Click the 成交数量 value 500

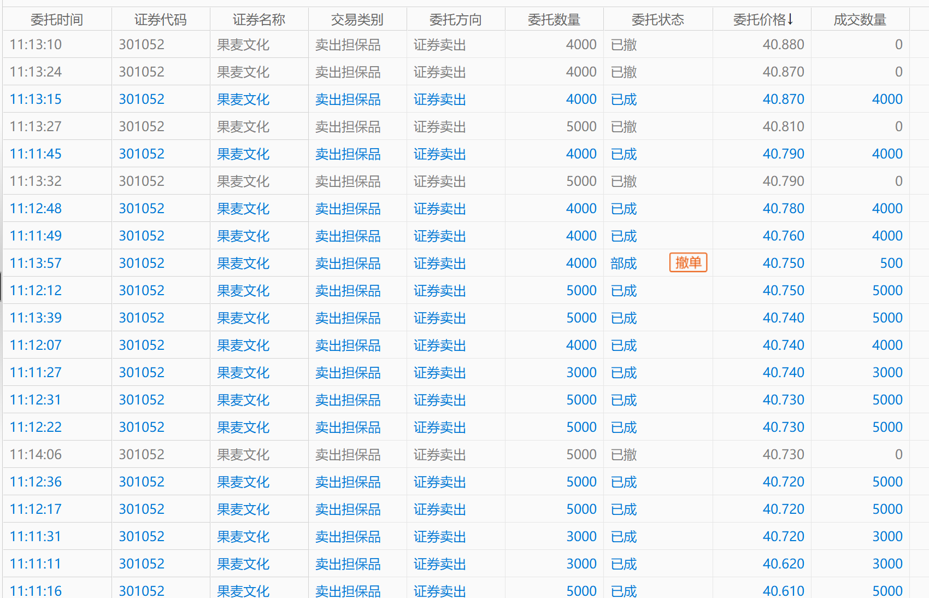point(891,263)
